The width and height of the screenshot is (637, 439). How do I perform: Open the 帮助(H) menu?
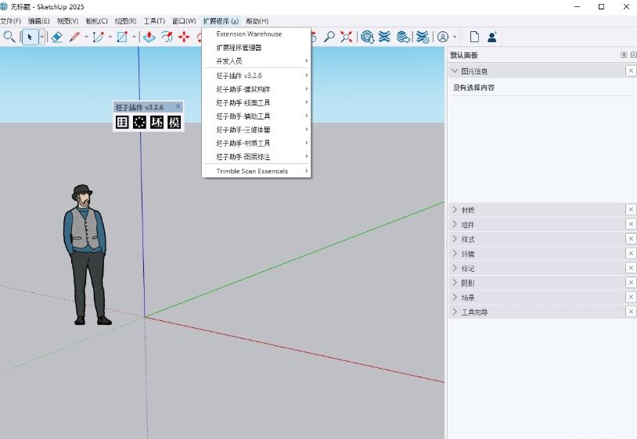tap(257, 21)
